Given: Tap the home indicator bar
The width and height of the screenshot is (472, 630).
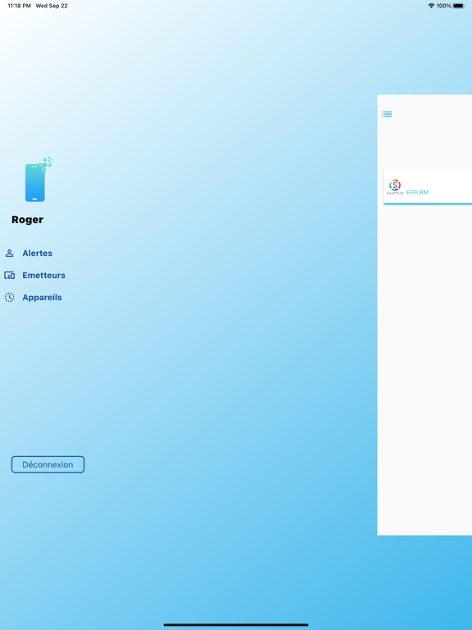Looking at the screenshot, I should coord(236,625).
